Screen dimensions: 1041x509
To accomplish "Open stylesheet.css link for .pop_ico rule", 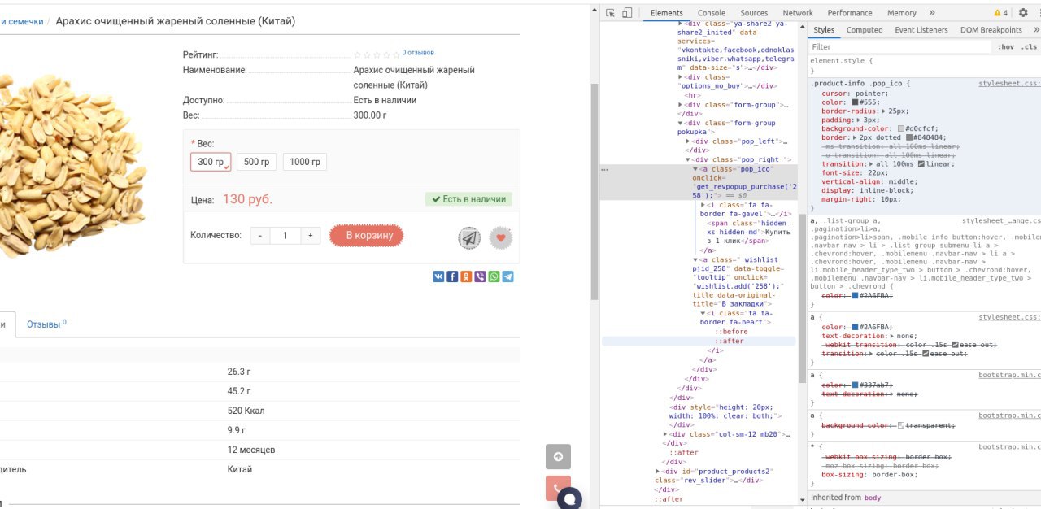I will point(1009,83).
